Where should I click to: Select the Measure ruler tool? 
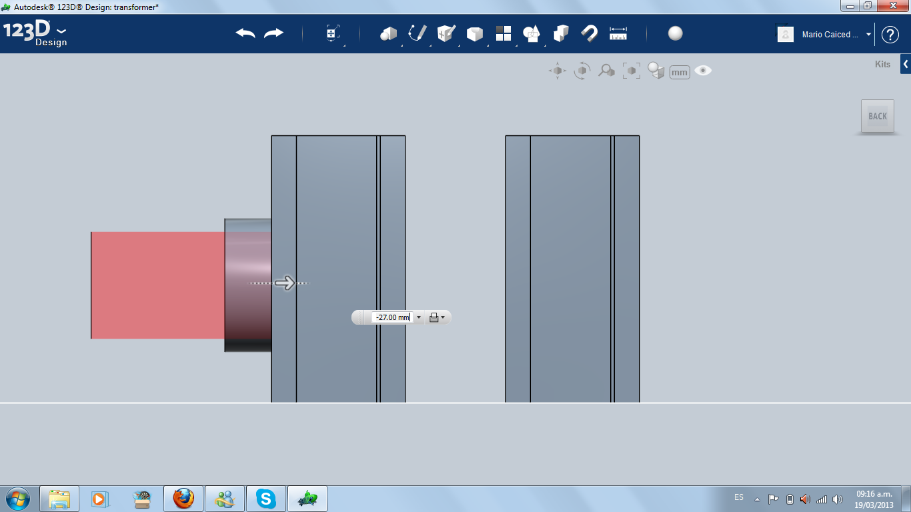pyautogui.click(x=618, y=33)
